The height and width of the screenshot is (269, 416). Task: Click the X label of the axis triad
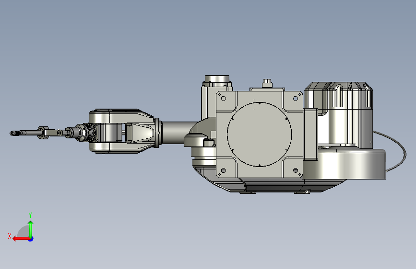point(10,236)
